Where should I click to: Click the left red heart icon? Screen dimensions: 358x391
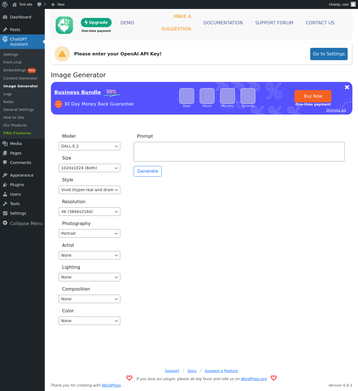tap(129, 378)
